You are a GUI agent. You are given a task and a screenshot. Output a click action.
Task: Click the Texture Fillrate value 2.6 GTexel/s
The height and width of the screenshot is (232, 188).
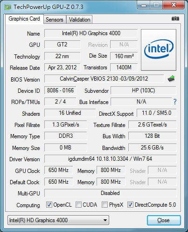(153, 125)
